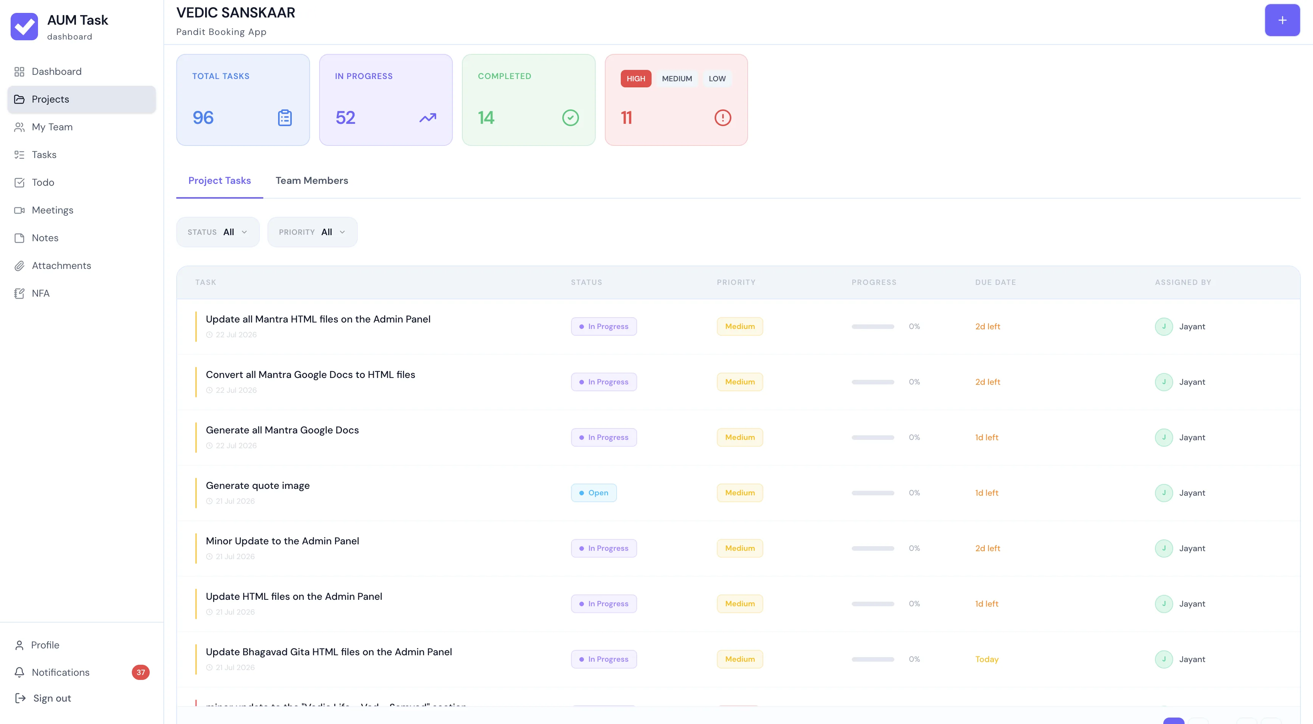Click In Progress badge of Convert all Mantra task
The width and height of the screenshot is (1313, 724).
tap(604, 382)
